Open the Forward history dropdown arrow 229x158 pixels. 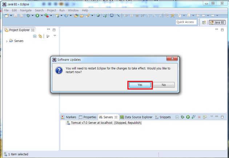click(x=217, y=16)
